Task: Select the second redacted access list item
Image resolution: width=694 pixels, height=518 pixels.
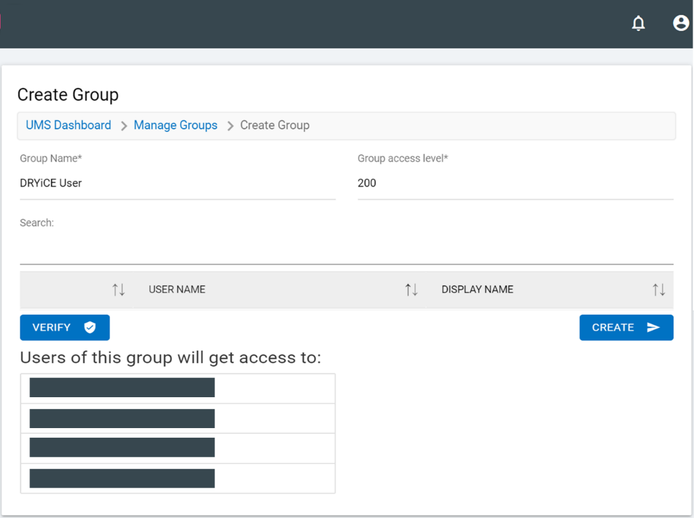Action: 122,419
